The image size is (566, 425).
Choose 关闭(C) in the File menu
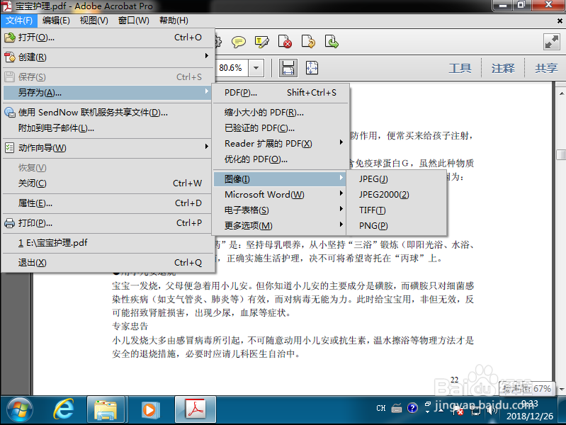click(108, 183)
